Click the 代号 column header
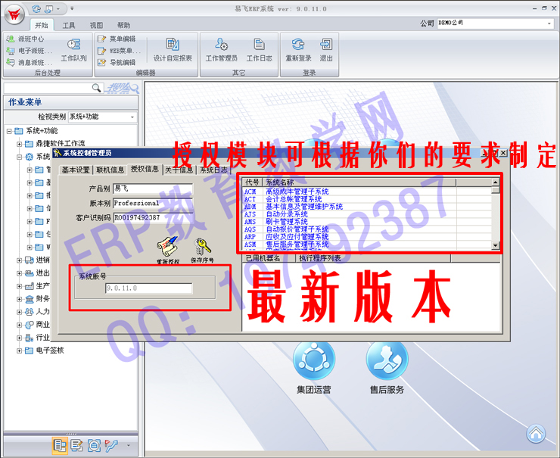Viewport: 560px width, 458px height. point(252,182)
